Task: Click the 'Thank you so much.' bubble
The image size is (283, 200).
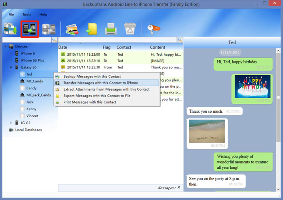Action: [215, 111]
